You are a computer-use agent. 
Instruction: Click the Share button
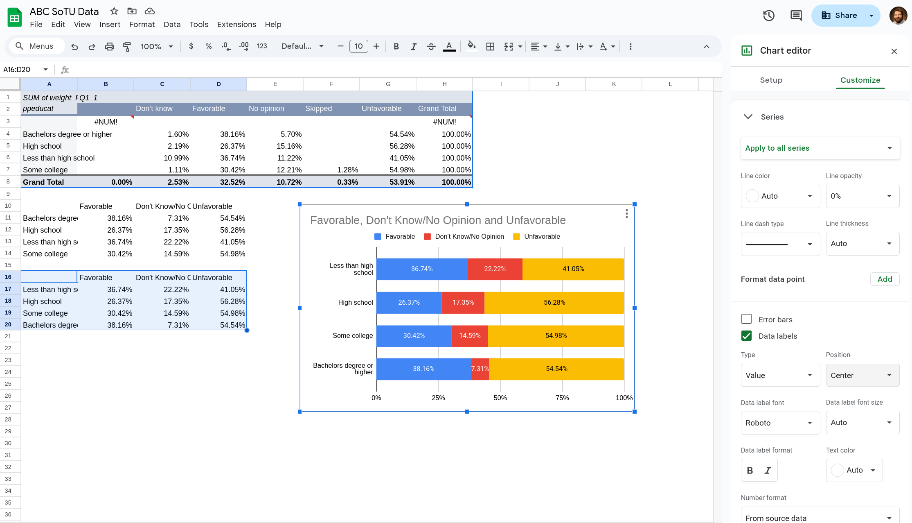(x=837, y=16)
